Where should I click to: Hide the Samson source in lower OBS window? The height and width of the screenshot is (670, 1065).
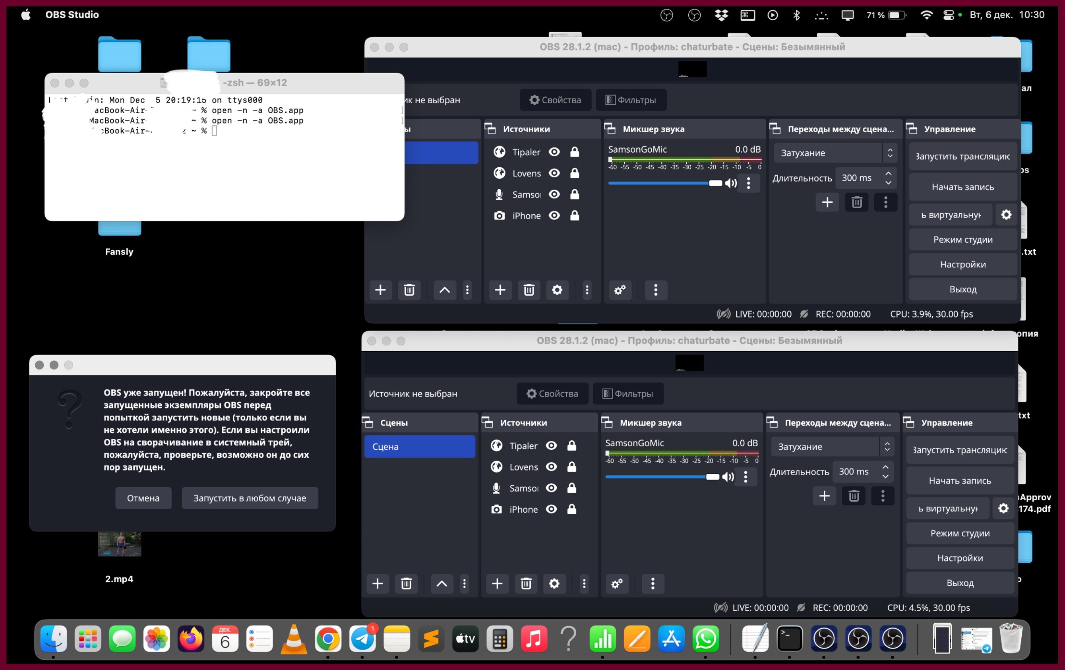(x=551, y=488)
